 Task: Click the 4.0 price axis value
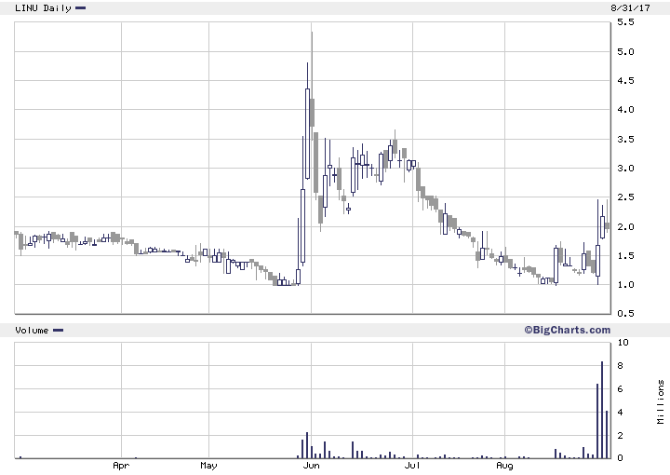click(625, 110)
